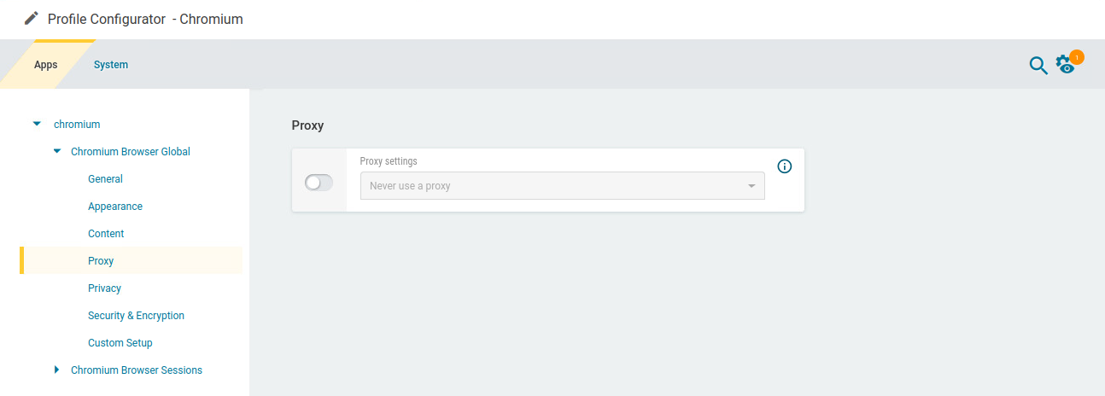This screenshot has width=1105, height=396.
Task: Open the General settings item
Action: click(x=105, y=179)
